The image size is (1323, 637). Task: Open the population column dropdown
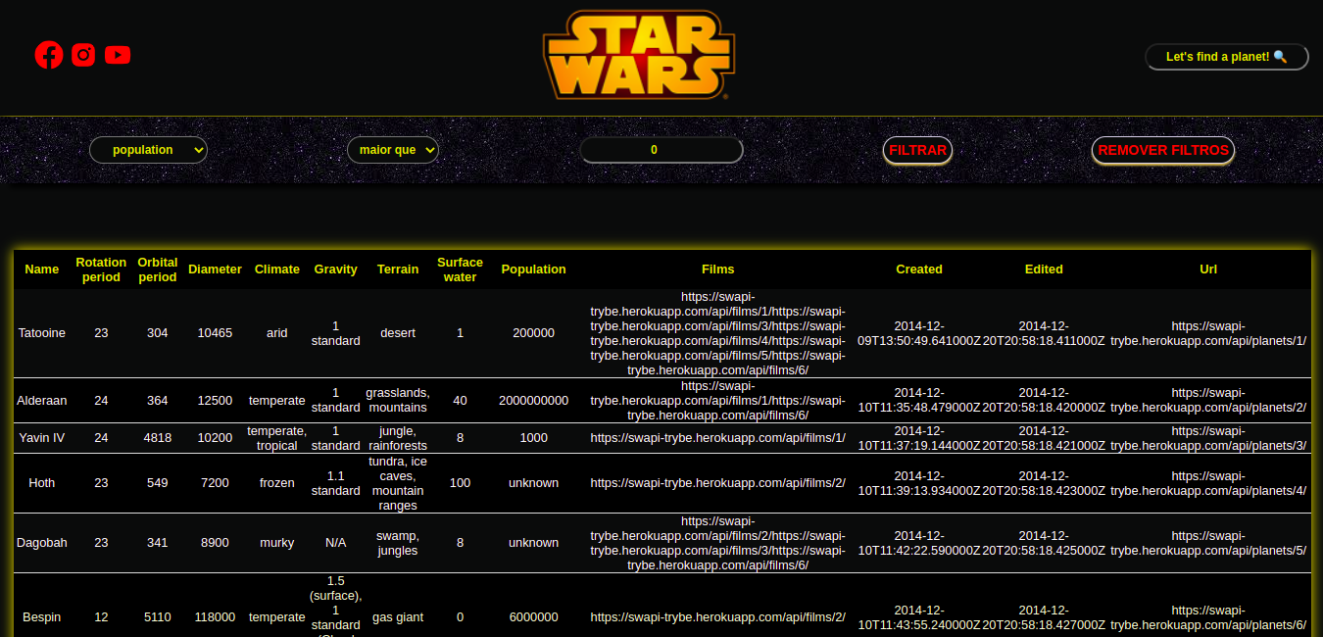pos(148,150)
